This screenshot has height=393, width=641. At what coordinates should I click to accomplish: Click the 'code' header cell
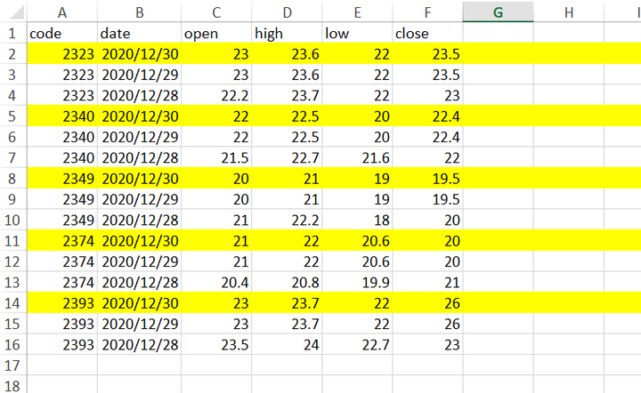tap(62, 33)
